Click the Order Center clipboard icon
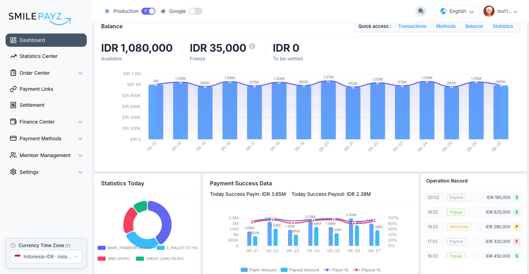 click(x=13, y=73)
